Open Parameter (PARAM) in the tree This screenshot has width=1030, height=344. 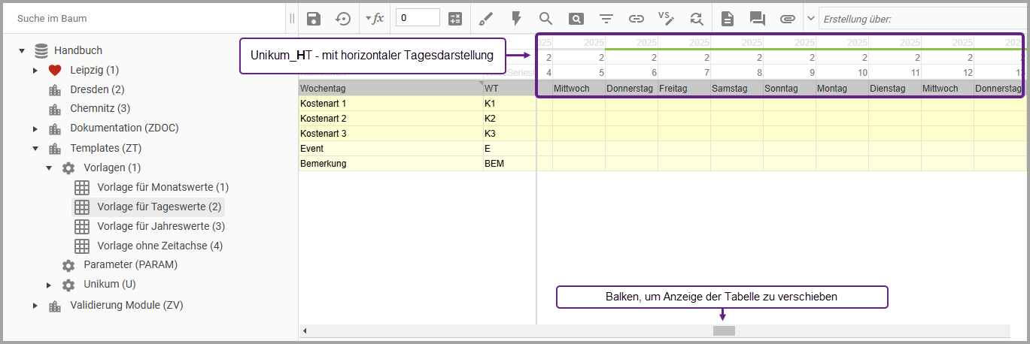pos(130,265)
